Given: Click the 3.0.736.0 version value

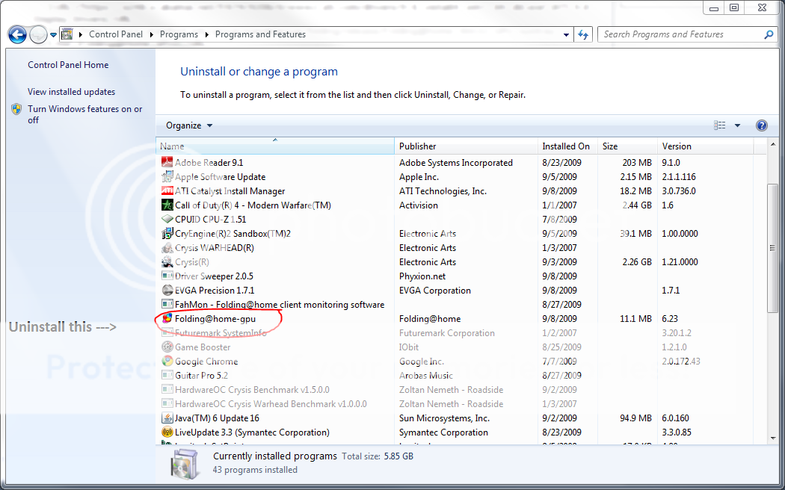Looking at the screenshot, I should tap(679, 191).
